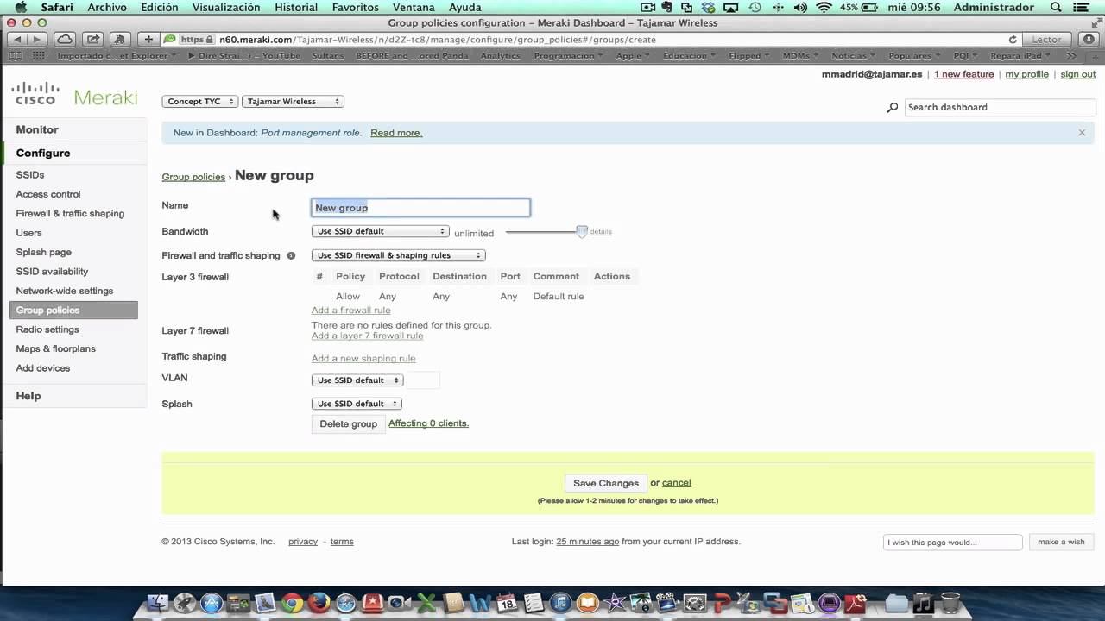Go back with Safari's back arrow
The width and height of the screenshot is (1105, 621).
tap(17, 40)
